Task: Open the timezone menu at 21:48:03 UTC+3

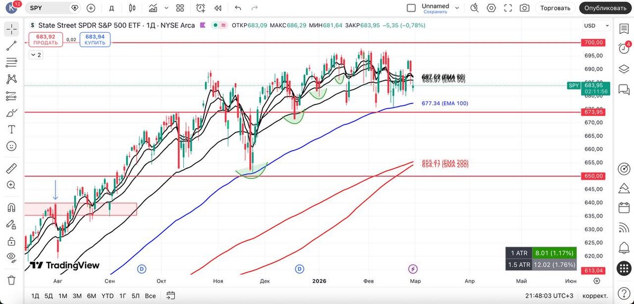Action: point(548,296)
